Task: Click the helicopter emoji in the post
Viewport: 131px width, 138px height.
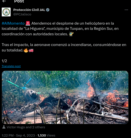Action: 71,34
